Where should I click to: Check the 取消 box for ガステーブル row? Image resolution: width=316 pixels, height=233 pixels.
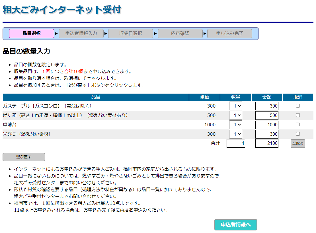pyautogui.click(x=298, y=106)
